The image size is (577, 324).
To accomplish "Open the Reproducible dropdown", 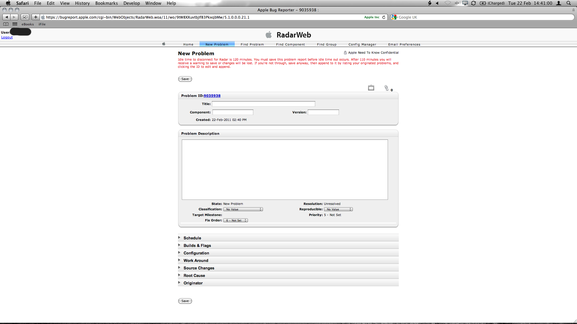I will pyautogui.click(x=338, y=209).
